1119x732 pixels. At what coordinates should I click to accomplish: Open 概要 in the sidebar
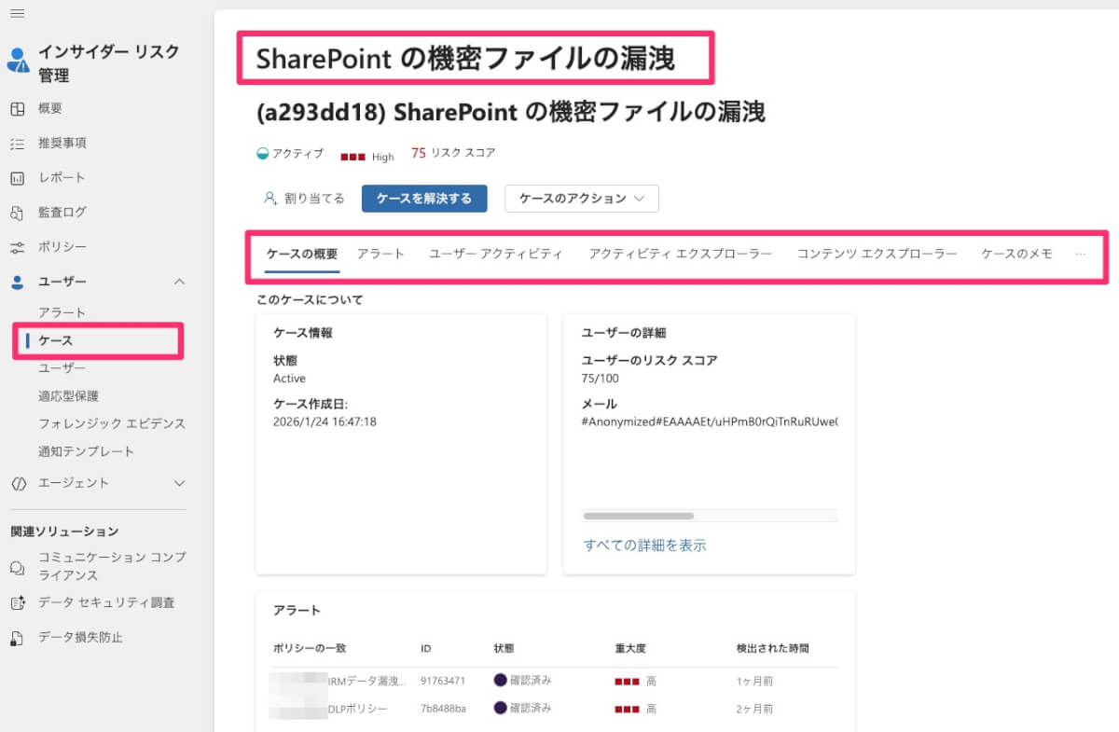pos(50,108)
